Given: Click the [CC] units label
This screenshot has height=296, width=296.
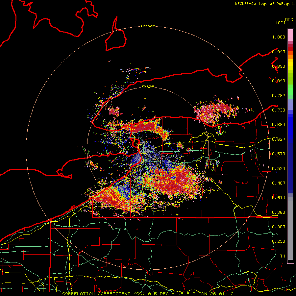Looking at the screenshot, I should coord(281,23).
